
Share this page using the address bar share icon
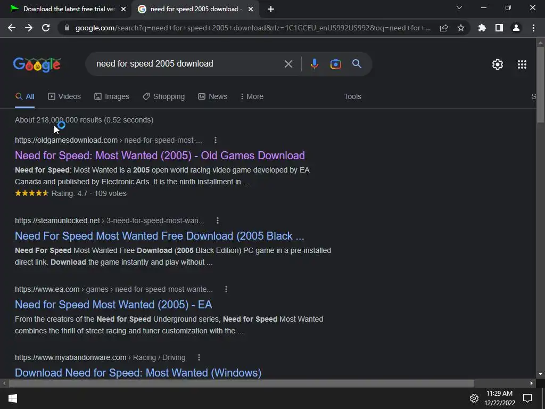444,28
